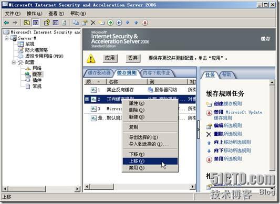Click the icon of rule 1 禁止反向缓存
This screenshot has height=204, width=280.
coord(94,90)
